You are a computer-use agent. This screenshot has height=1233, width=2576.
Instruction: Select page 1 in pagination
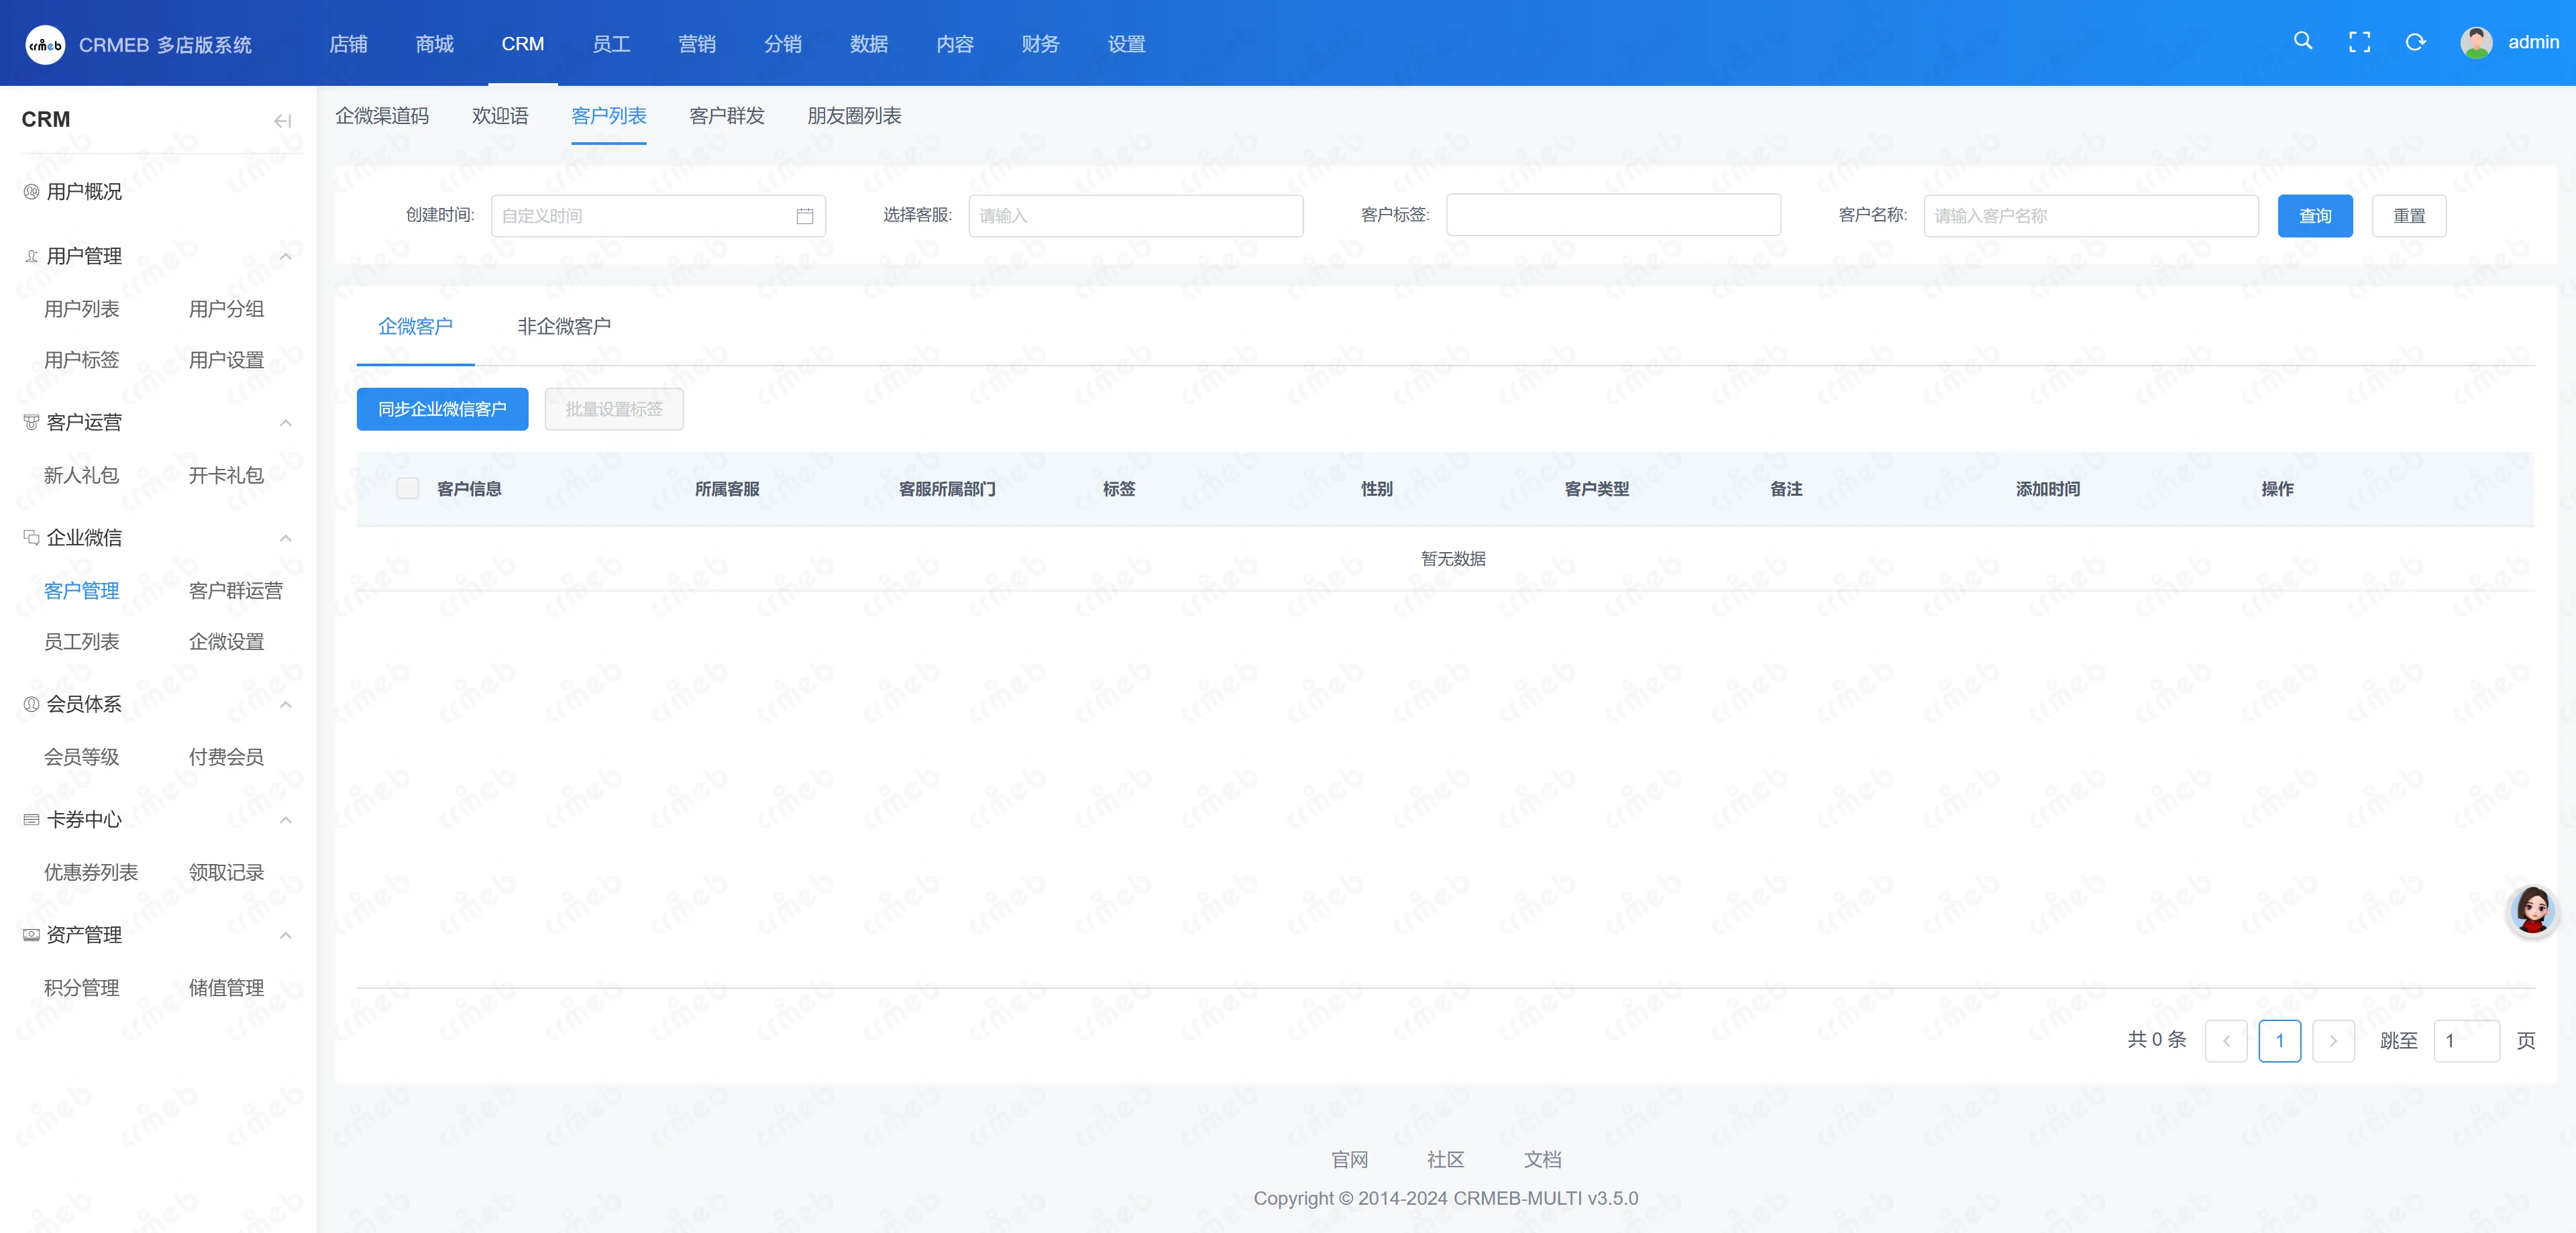[x=2280, y=1041]
